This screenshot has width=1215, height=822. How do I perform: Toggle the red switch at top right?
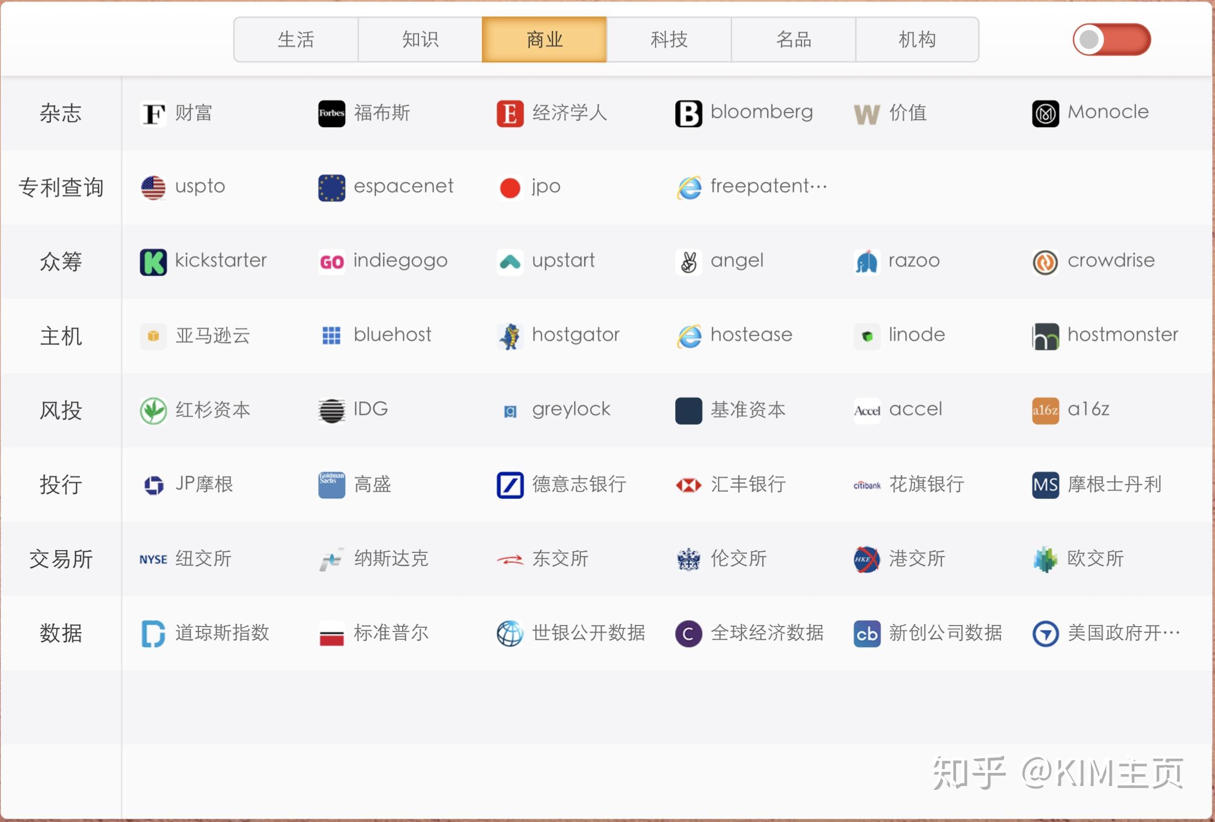[1112, 39]
